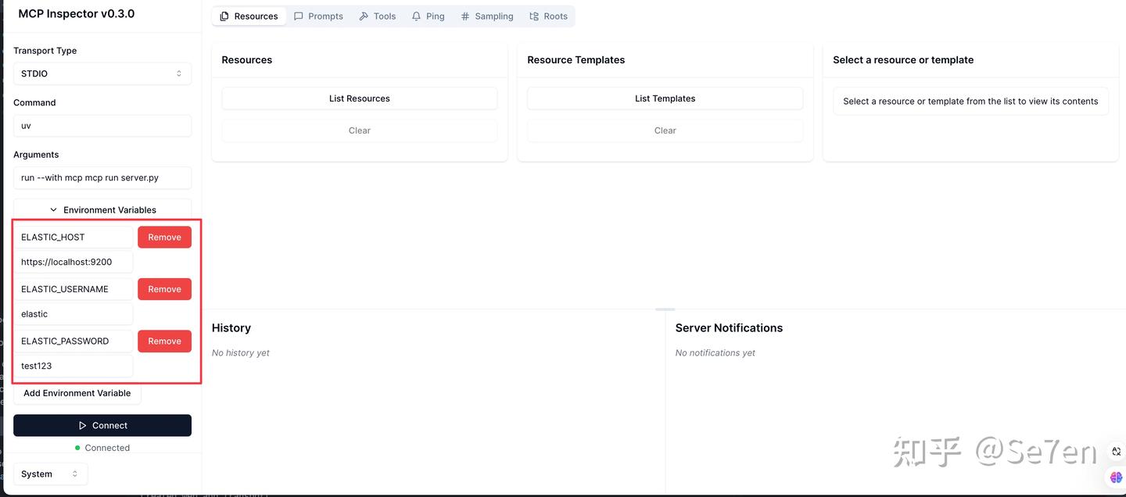Open the Transport Type STDIO dropdown

point(102,73)
